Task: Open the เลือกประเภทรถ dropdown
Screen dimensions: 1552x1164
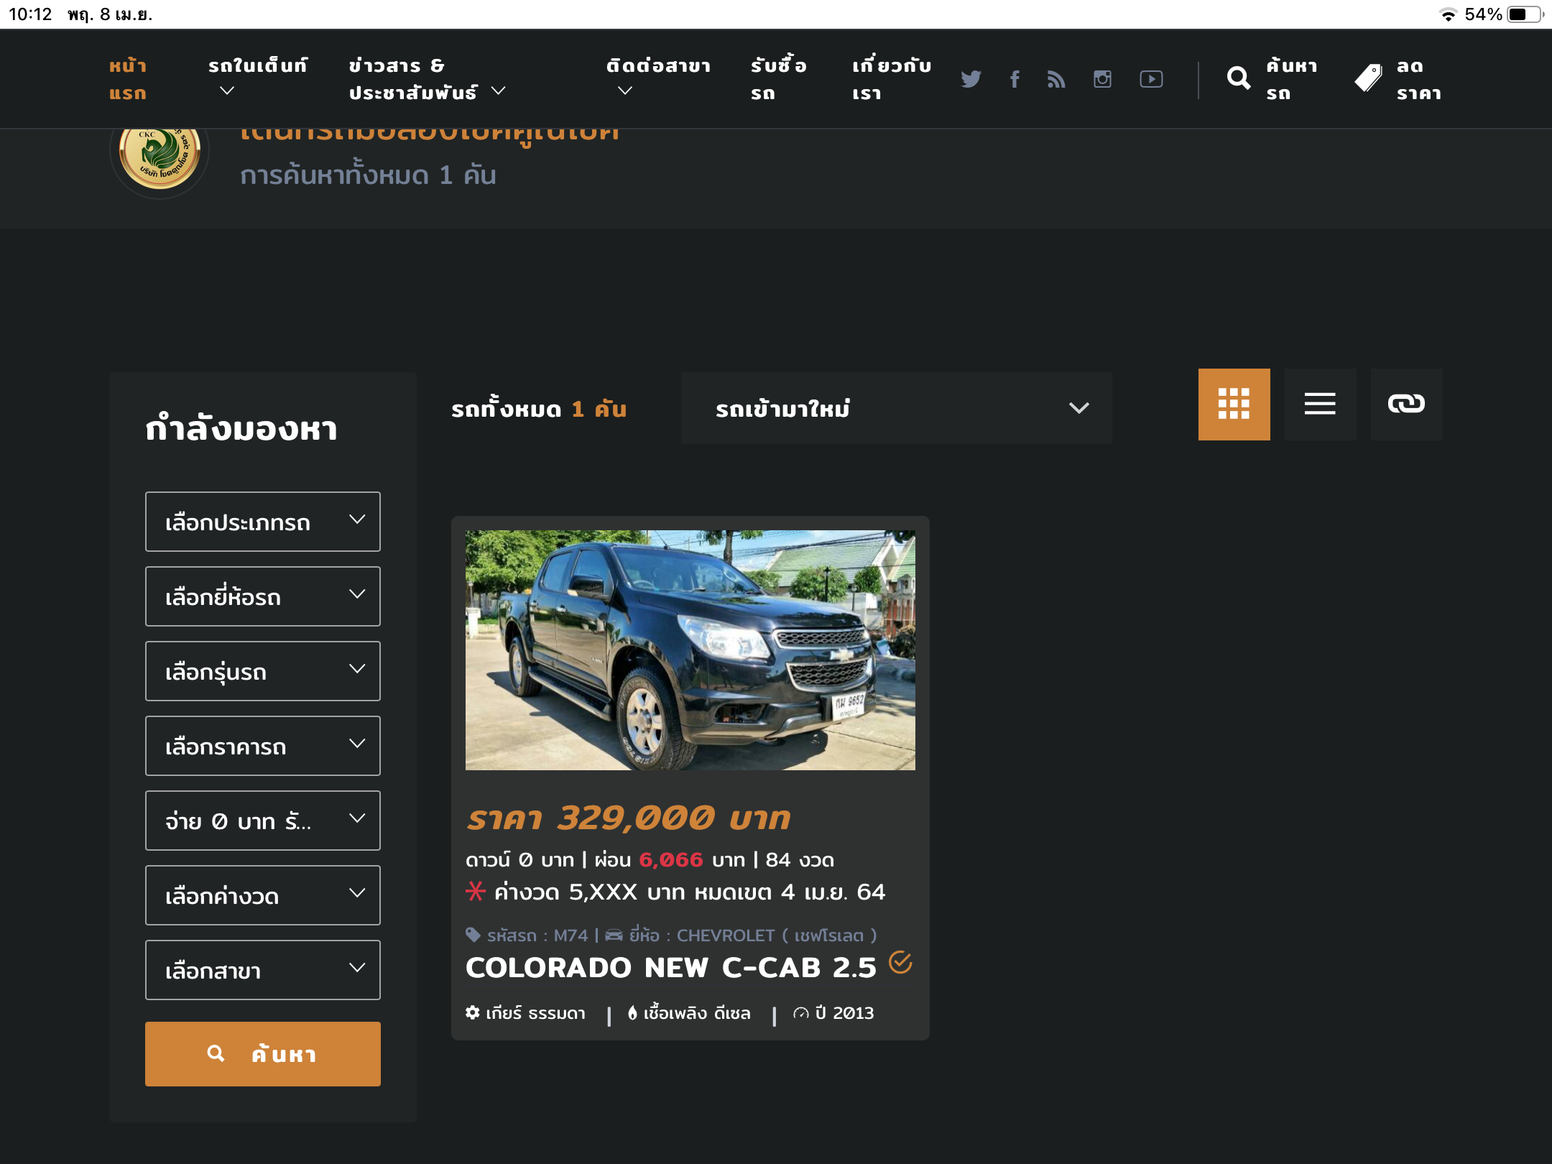Action: point(263,522)
